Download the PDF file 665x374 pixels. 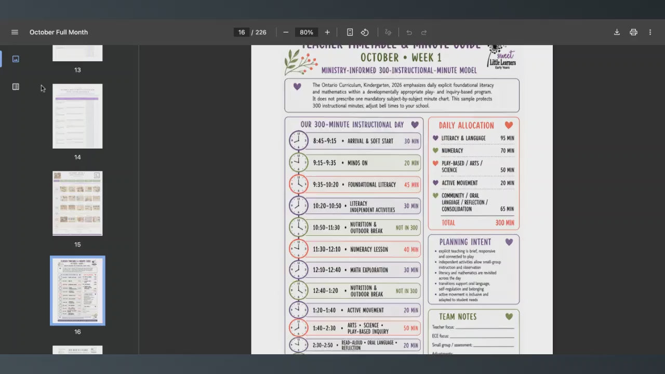click(x=617, y=32)
